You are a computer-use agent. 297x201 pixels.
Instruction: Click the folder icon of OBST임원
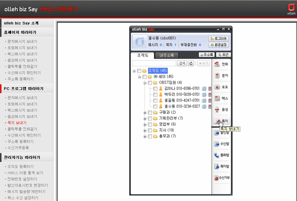155,83
